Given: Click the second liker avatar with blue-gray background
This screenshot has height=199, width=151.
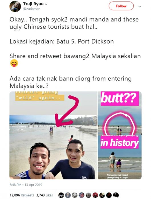Looking at the screenshot, I should 68,195.
